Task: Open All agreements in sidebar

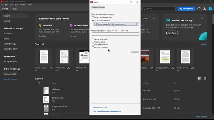Action: click(10, 61)
